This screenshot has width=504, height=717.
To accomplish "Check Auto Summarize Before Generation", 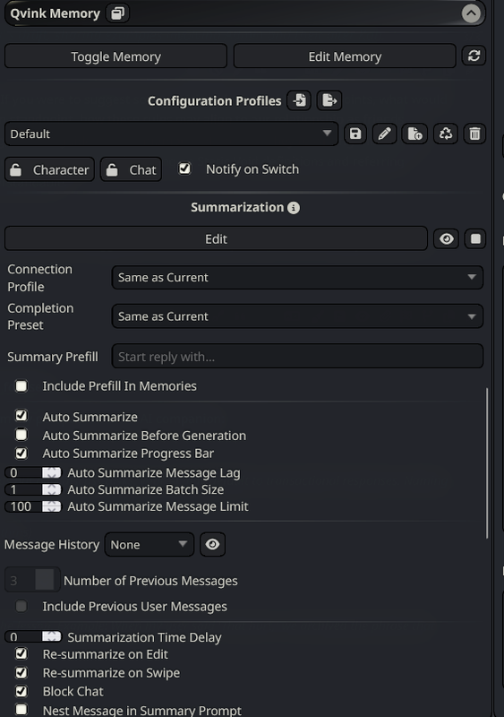I will pos(21,434).
